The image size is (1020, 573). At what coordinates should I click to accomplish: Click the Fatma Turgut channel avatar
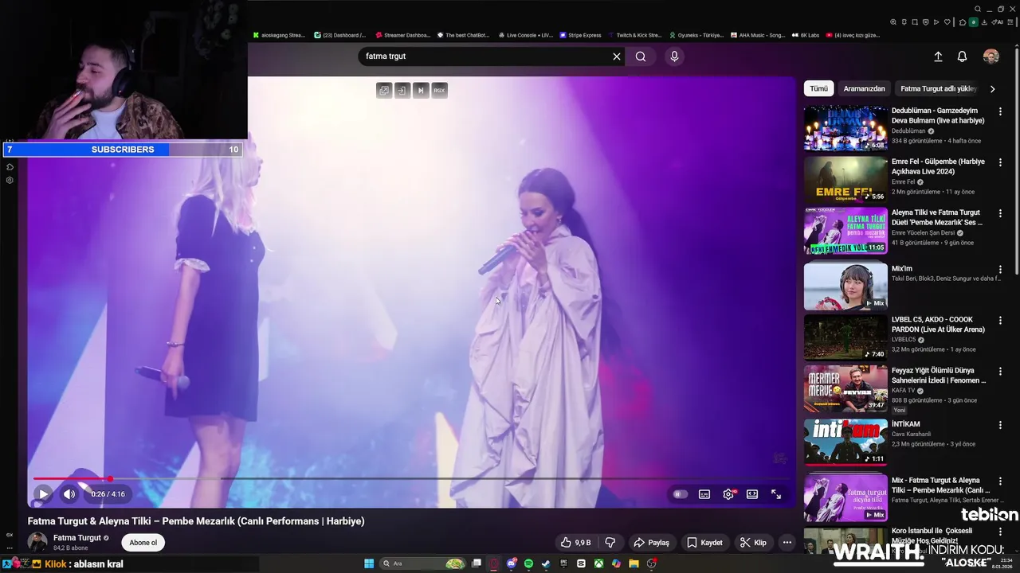tap(37, 543)
